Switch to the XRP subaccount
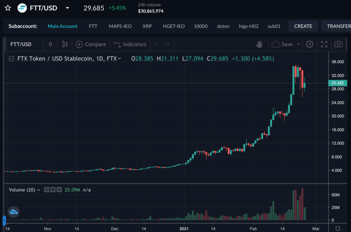The image size is (351, 232). tap(147, 26)
